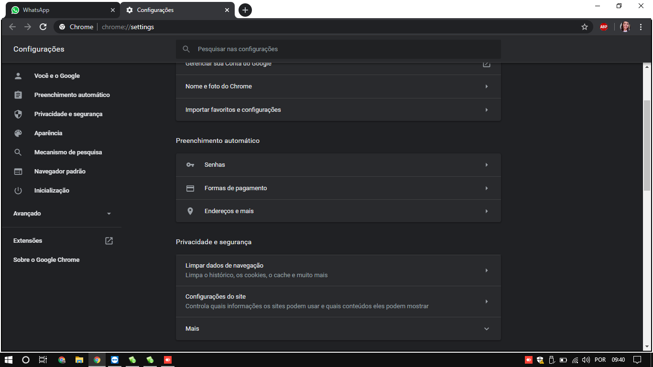Open Você e o Google in sidebar
The image size is (653, 367).
click(x=57, y=76)
